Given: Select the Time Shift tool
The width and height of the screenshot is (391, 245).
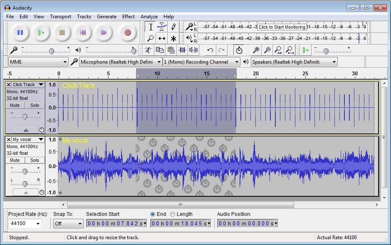Looking at the screenshot, I should (x=162, y=39).
